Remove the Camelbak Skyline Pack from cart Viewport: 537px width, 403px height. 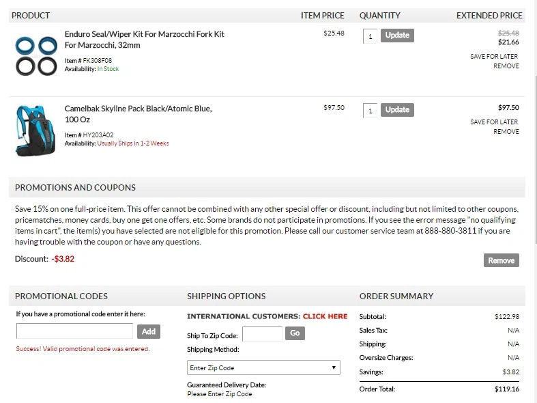pyautogui.click(x=506, y=132)
